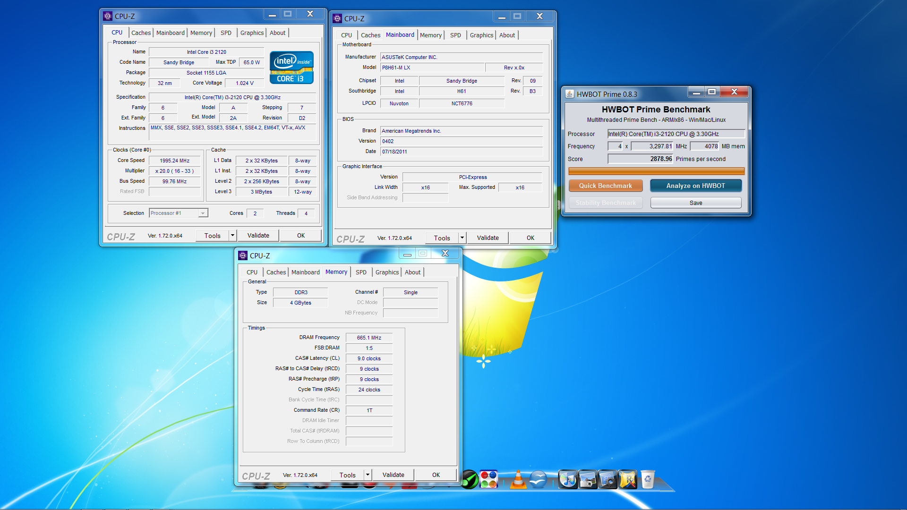Click the memory Size value 4 GBytes

point(300,303)
